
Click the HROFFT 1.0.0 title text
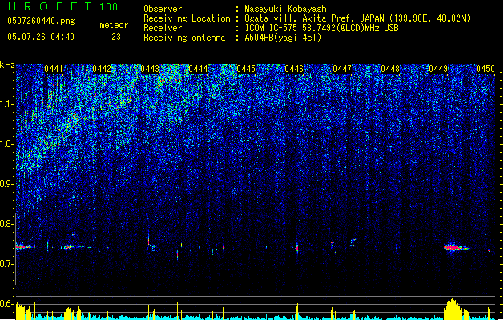(x=62, y=6)
